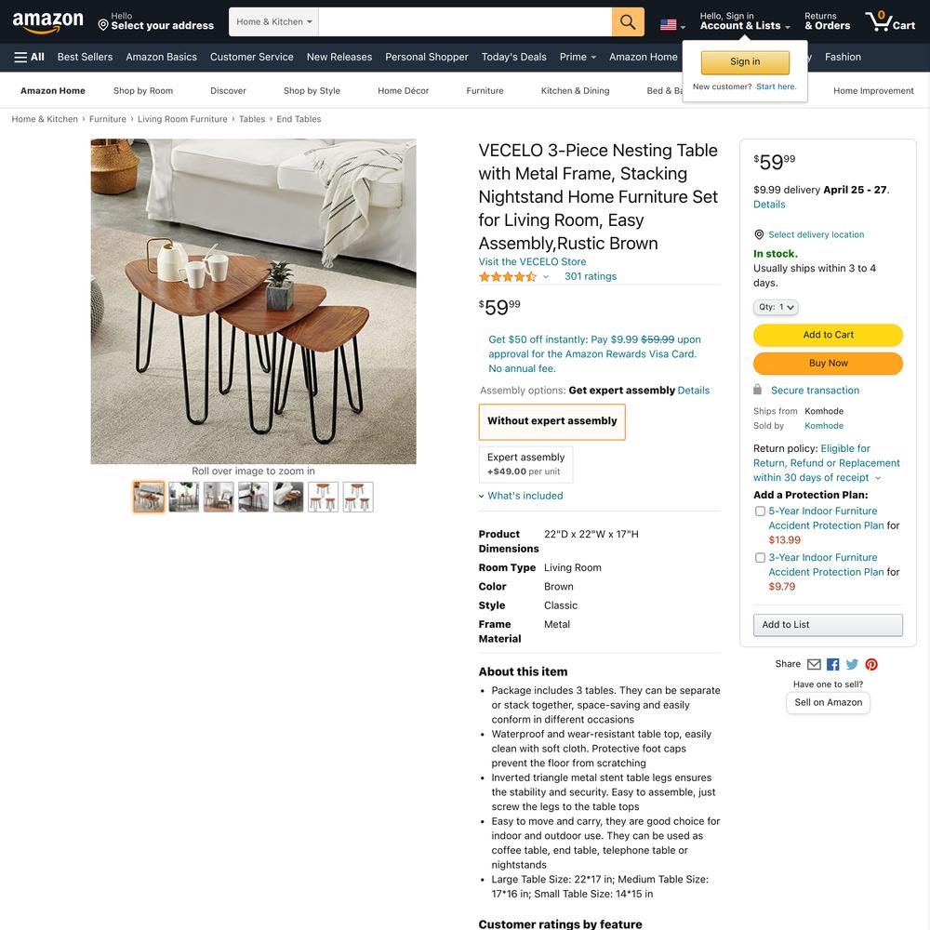The height and width of the screenshot is (930, 930).
Task: Go to the Kitchen & Dining tab
Action: (x=575, y=91)
